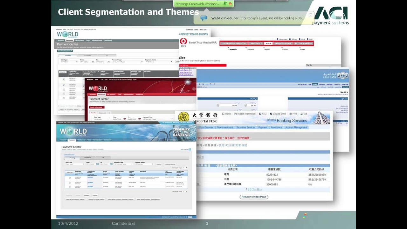The width and height of the screenshot is (407, 229).
Task: Click the ACI payment systems logo
Action: [x=330, y=15]
